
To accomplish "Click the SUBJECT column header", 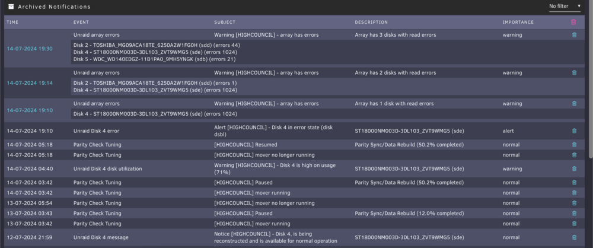I will 225,23.
